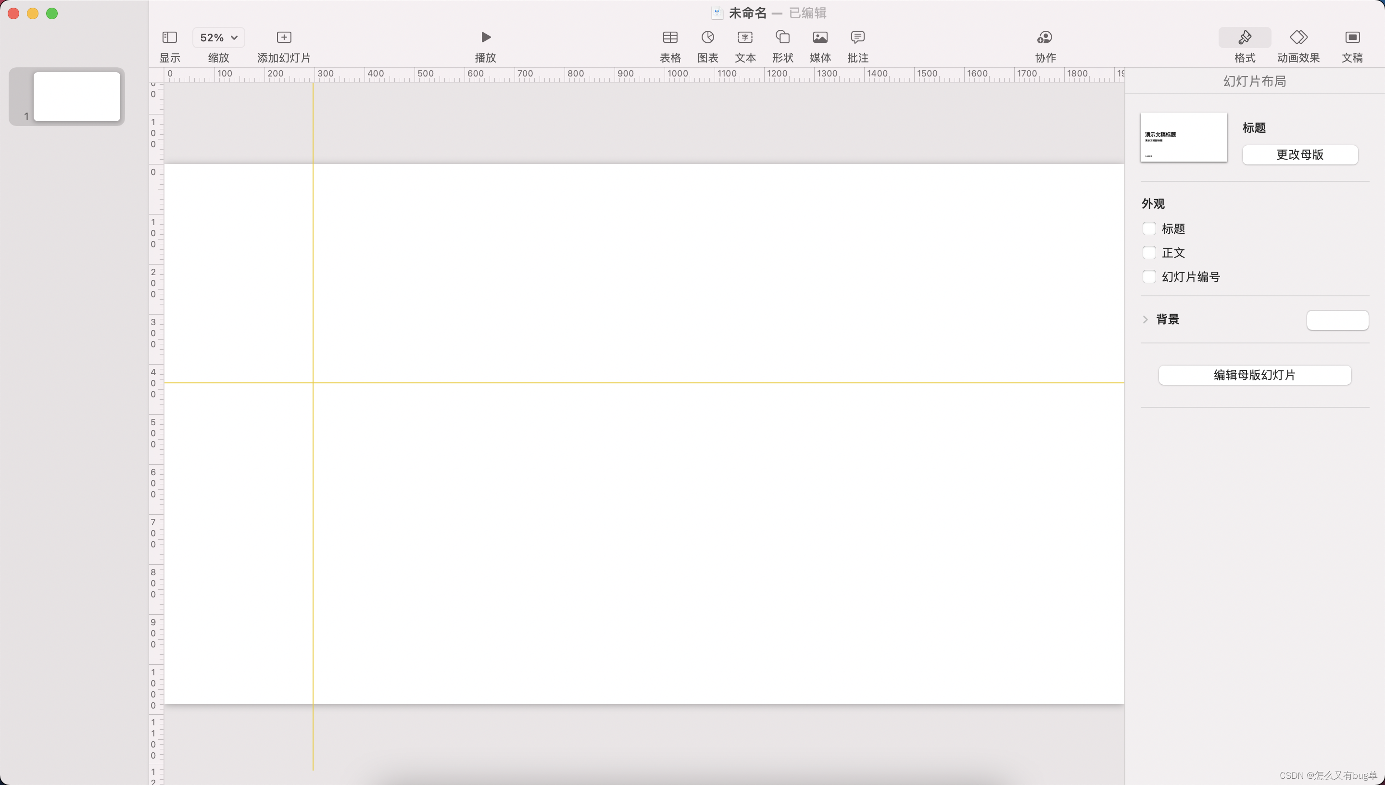
Task: Switch to the 文稿 tab
Action: pyautogui.click(x=1352, y=37)
